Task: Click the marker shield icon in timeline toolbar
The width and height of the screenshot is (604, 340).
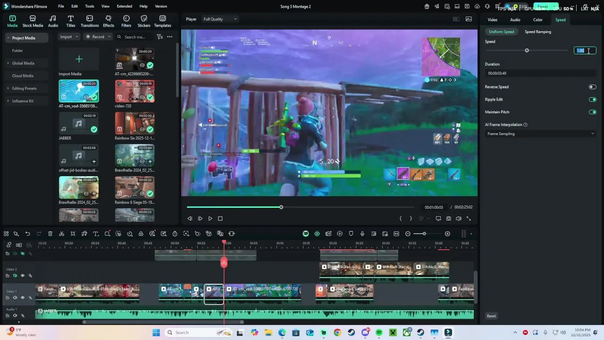Action: tap(351, 234)
